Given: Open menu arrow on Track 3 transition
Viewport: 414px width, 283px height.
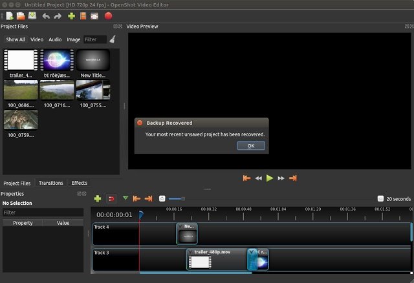Looking at the screenshot, I should pyautogui.click(x=252, y=251).
